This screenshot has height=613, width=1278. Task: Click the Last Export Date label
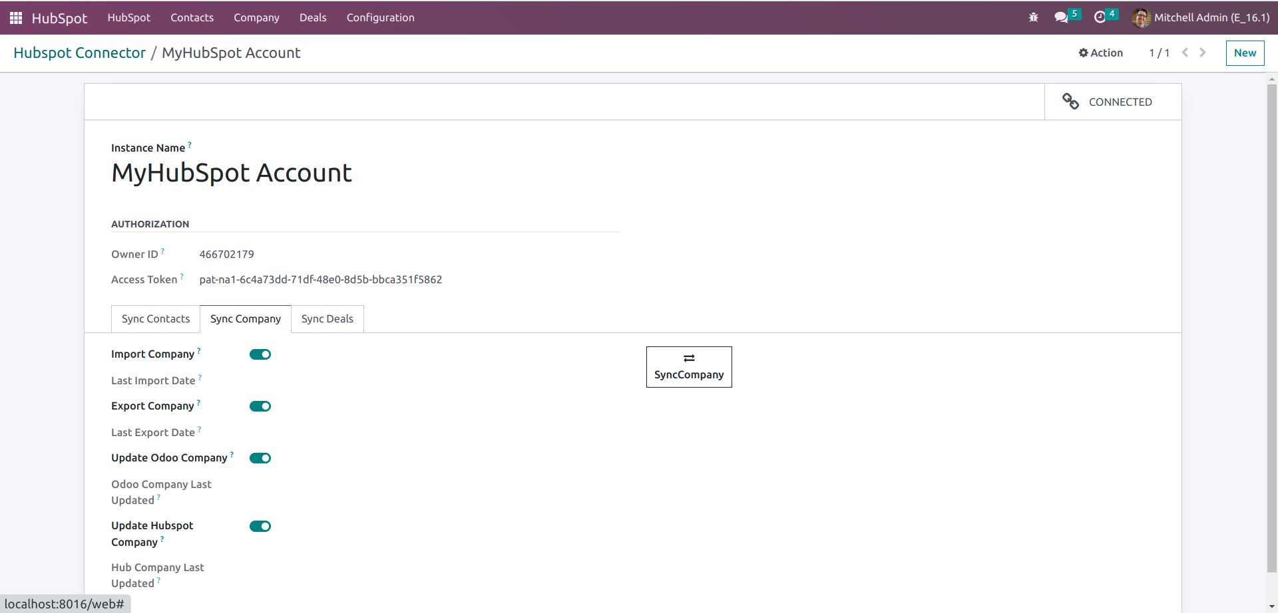(x=153, y=433)
